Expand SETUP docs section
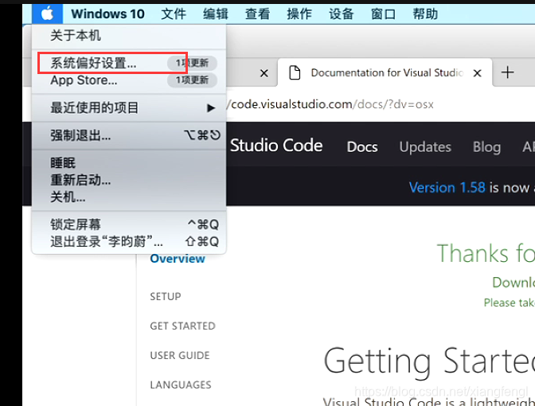535x406 pixels. (x=166, y=296)
